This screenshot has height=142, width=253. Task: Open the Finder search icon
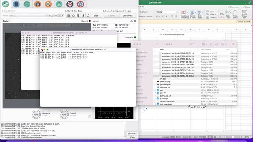[x=233, y=44]
